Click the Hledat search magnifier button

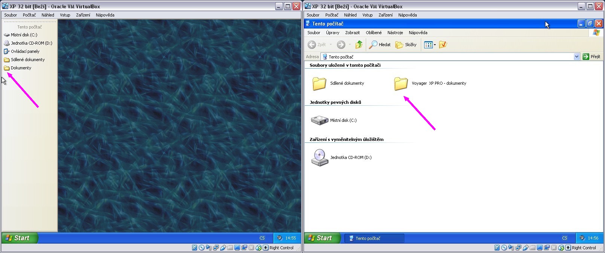click(x=380, y=45)
